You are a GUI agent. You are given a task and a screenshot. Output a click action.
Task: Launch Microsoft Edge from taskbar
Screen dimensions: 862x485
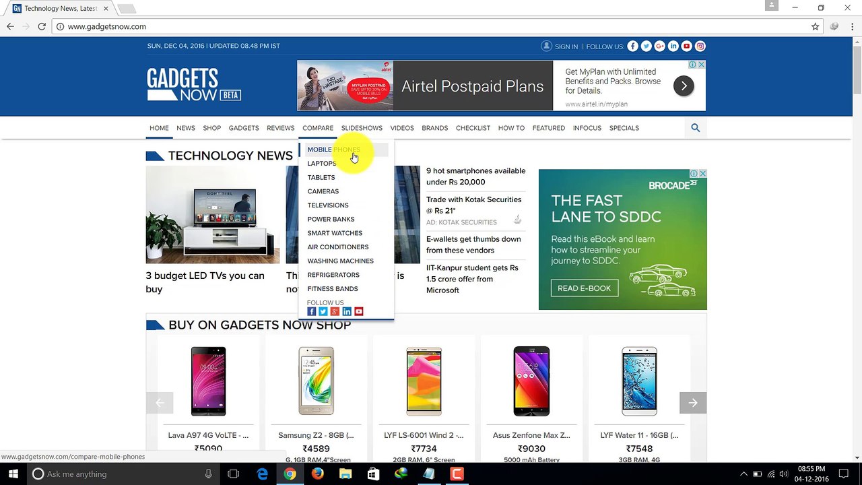tap(263, 474)
